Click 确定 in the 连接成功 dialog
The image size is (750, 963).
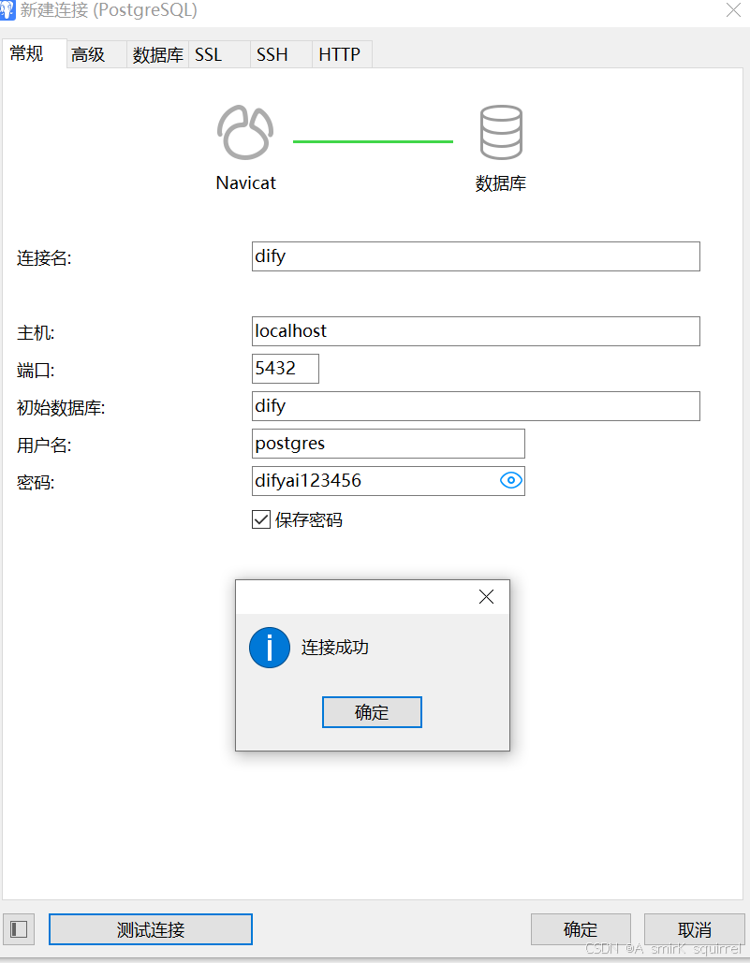point(373,712)
